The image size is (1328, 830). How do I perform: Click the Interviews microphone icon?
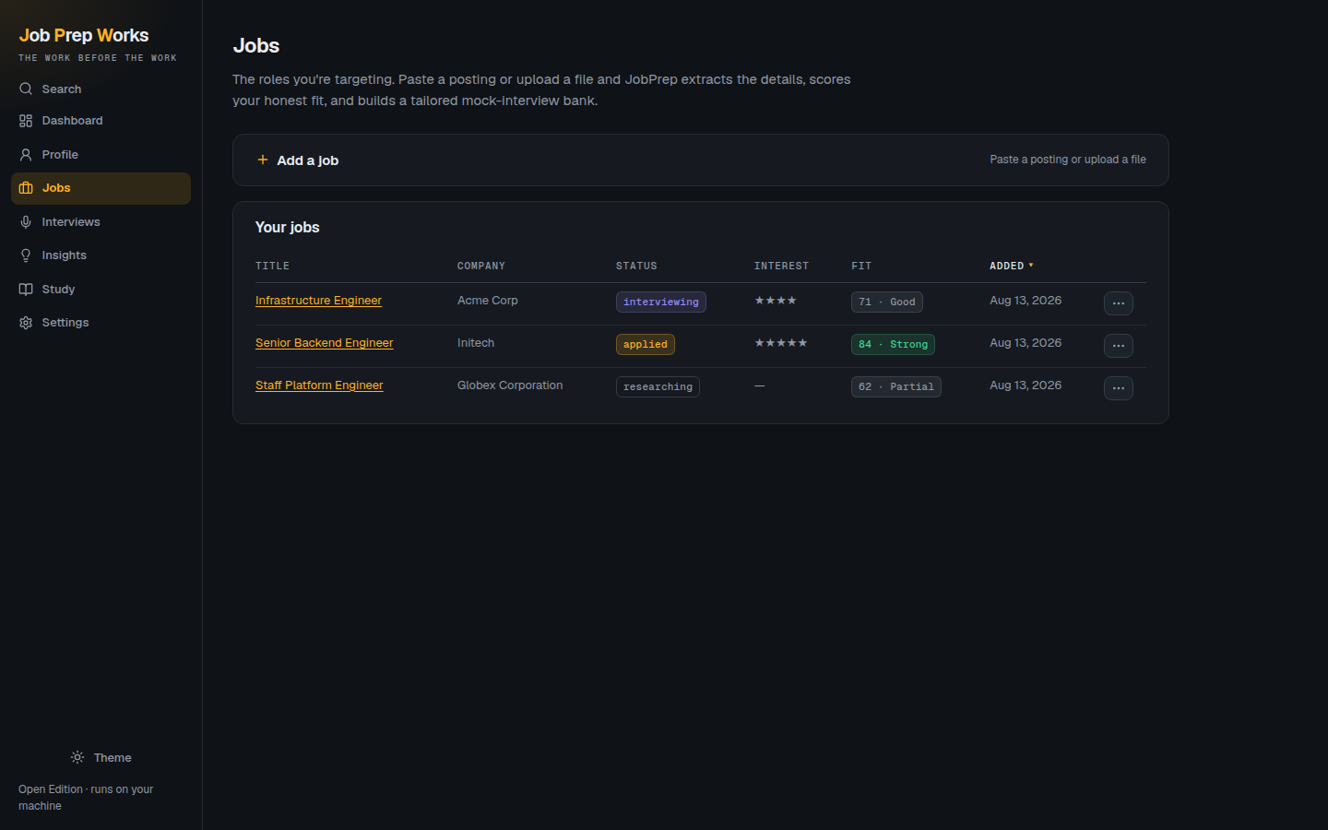tap(26, 222)
